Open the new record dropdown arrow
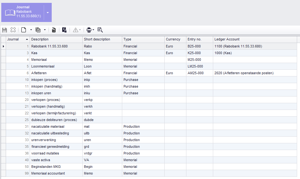This screenshot has width=300, height=179. tap(31, 30)
